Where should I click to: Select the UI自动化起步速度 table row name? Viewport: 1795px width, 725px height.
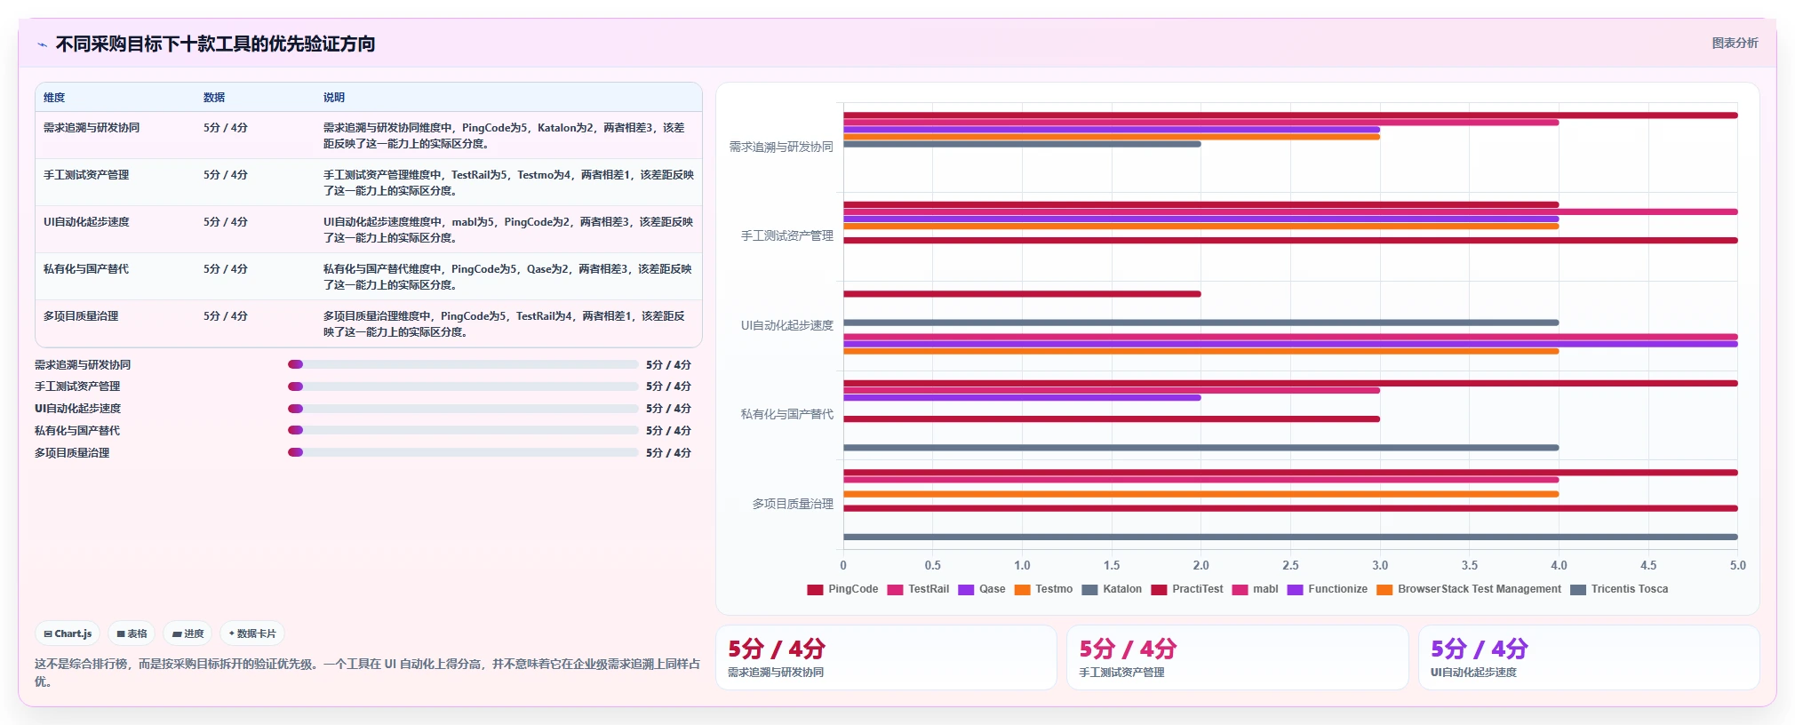click(86, 222)
